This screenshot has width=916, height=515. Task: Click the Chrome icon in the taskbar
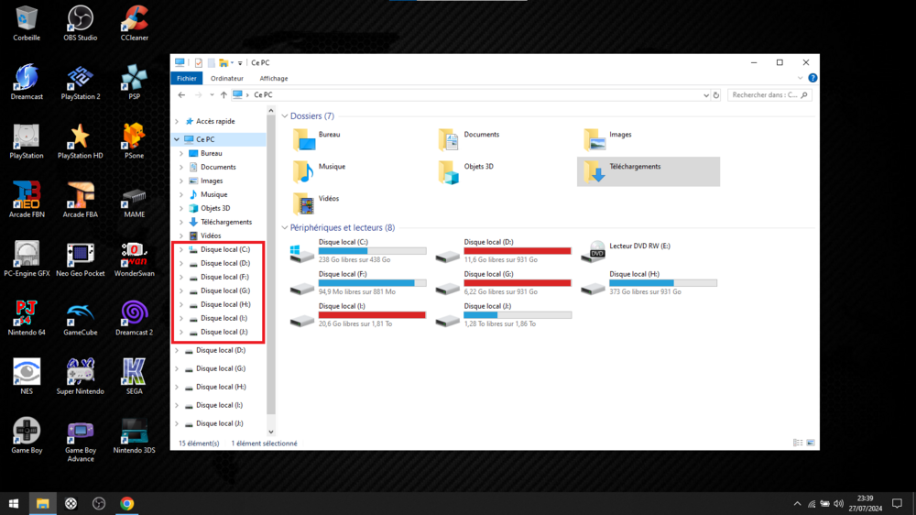pos(127,503)
